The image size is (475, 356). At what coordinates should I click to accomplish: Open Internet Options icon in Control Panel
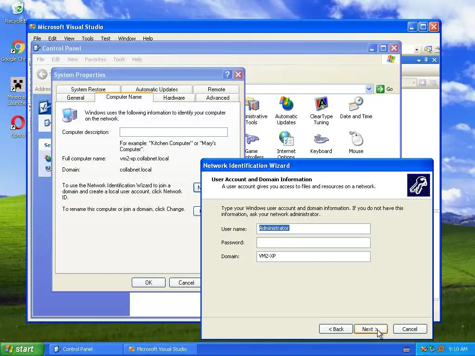click(x=286, y=145)
